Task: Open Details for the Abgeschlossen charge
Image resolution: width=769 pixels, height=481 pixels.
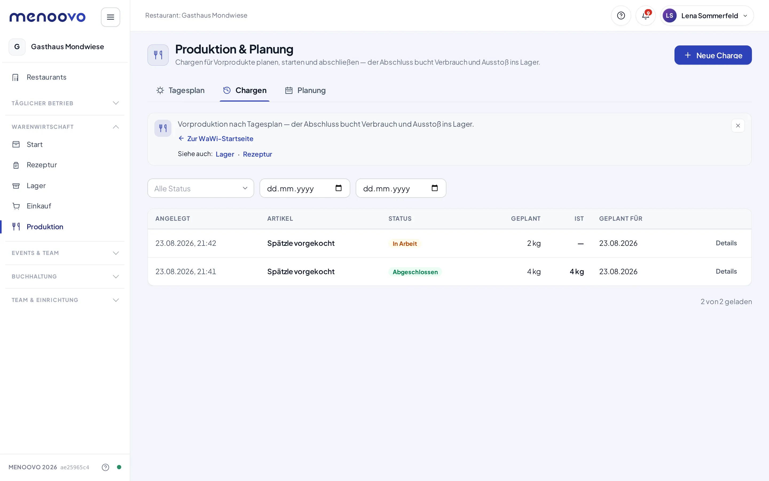Action: pyautogui.click(x=726, y=271)
